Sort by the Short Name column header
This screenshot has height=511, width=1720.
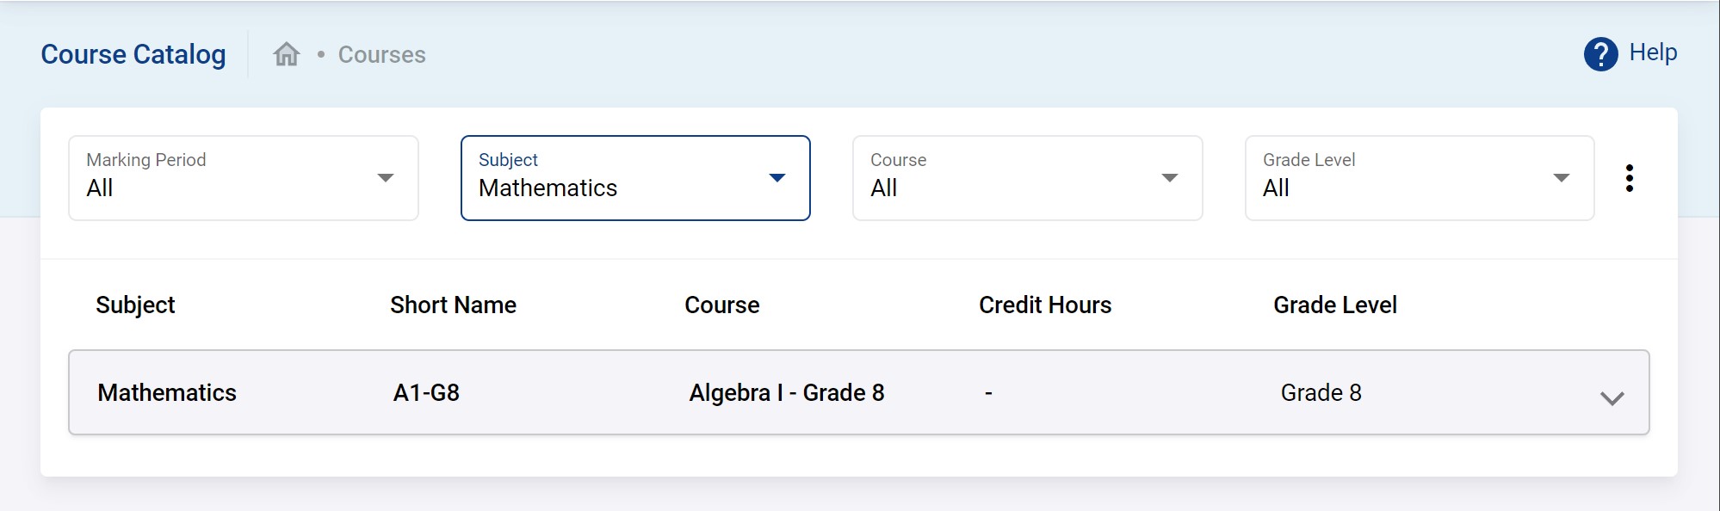coord(453,305)
